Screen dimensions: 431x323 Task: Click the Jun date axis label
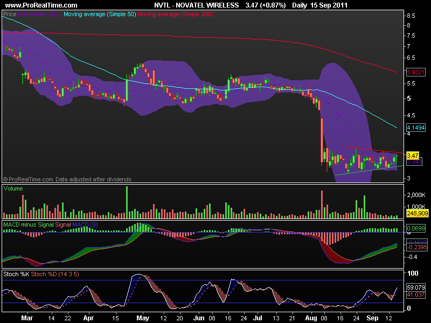click(x=199, y=318)
